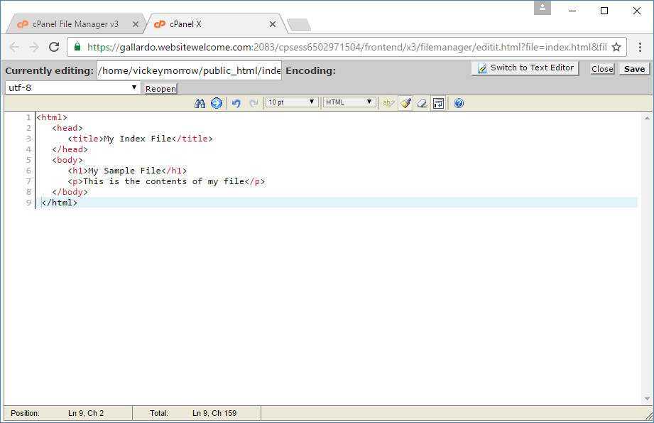Click the eraser reset highlight icon
The image size is (654, 423).
[x=422, y=103]
